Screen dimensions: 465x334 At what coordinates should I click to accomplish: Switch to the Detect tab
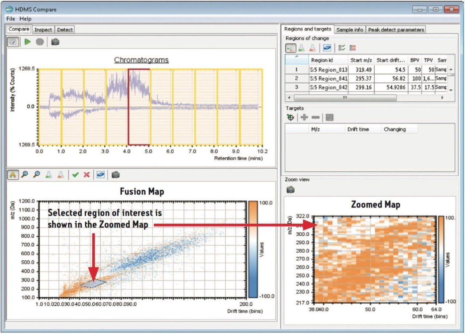65,30
